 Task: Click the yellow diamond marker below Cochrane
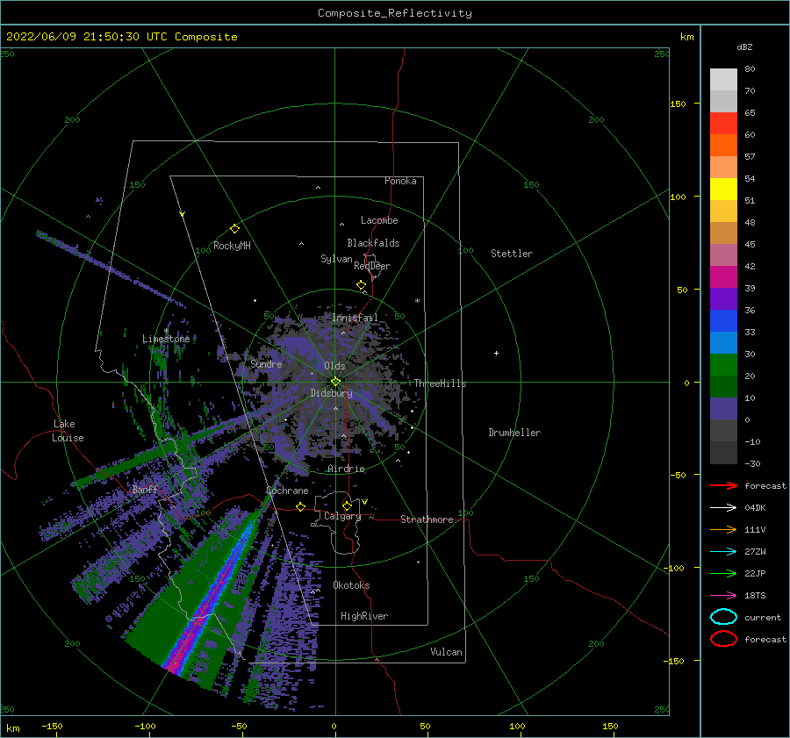(x=300, y=507)
